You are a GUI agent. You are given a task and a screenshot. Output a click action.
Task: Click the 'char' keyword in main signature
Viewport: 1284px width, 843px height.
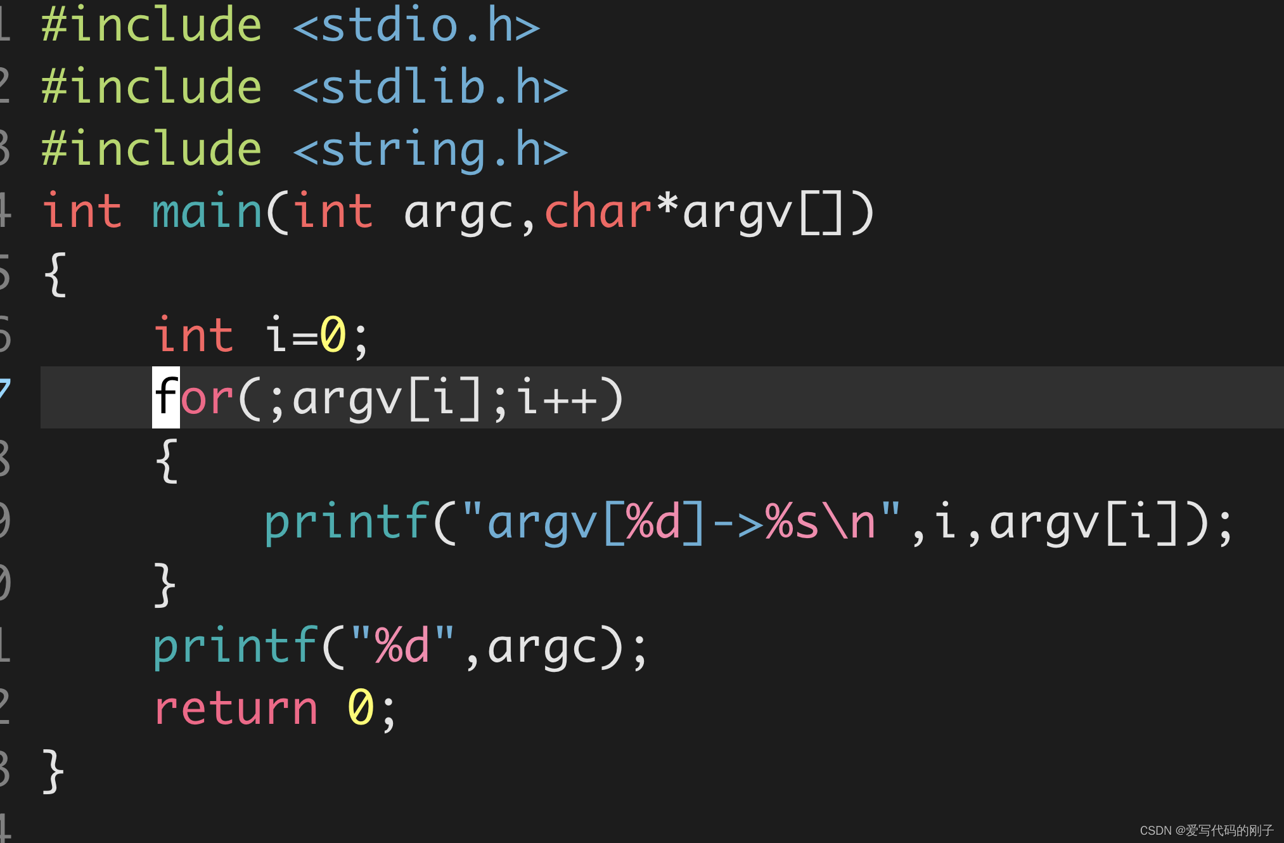598,211
